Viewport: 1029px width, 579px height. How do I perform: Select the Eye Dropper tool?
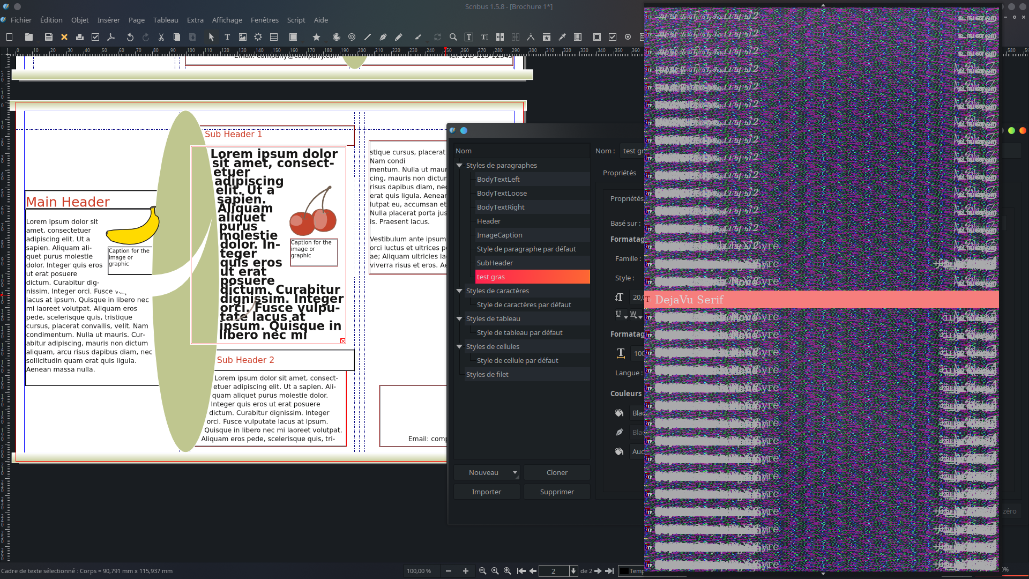(562, 37)
